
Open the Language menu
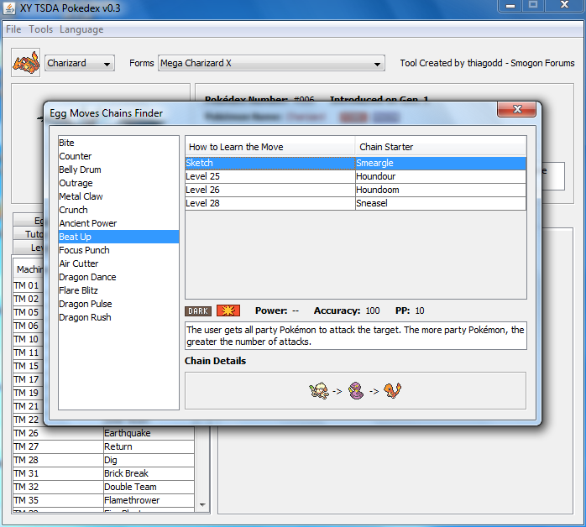tap(81, 29)
